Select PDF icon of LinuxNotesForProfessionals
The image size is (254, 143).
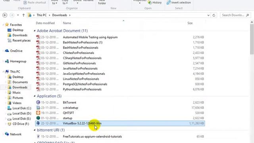tap(38, 79)
